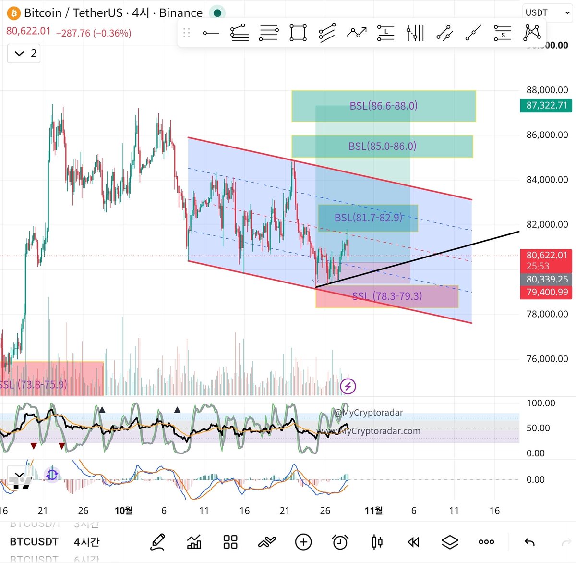Collapse pane using chevron above TradingView logo
This screenshot has height=563, width=576.
pos(19,475)
